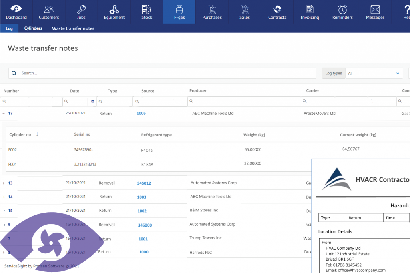
Task: Open waste transfer note number 15
Action: (10, 211)
